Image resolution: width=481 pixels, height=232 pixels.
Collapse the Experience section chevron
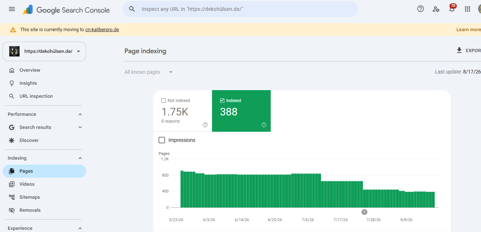click(80, 228)
